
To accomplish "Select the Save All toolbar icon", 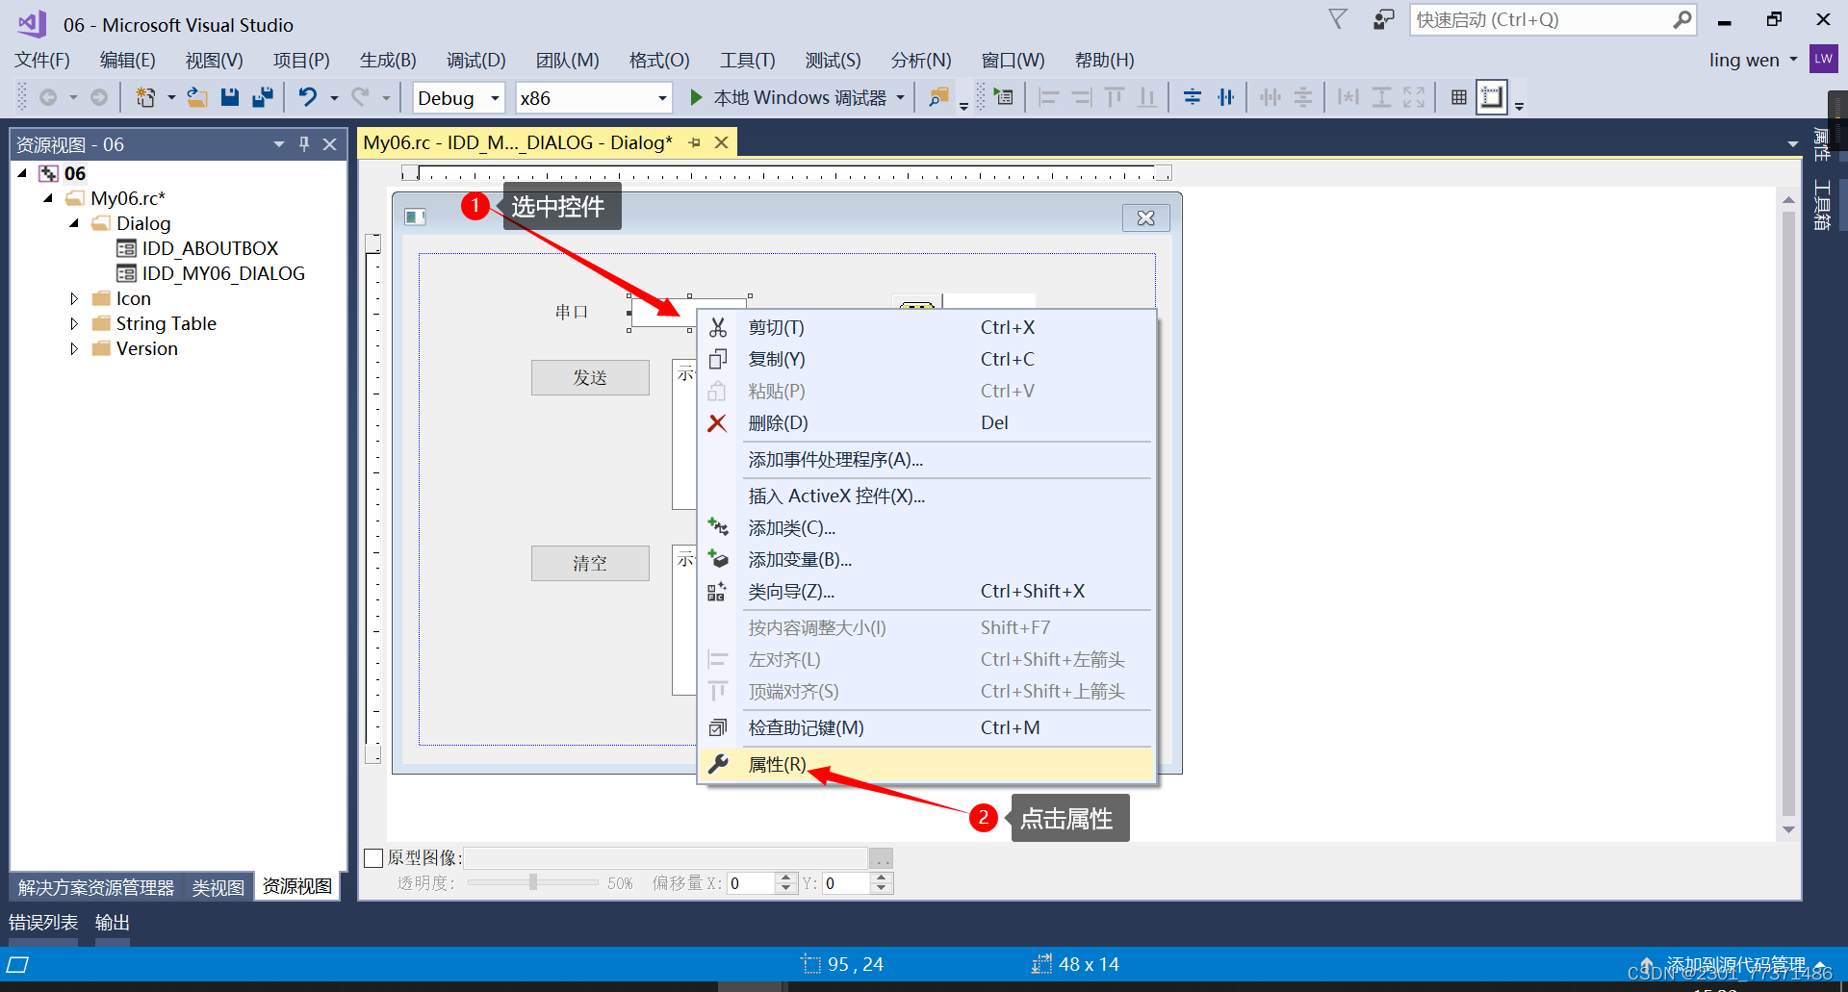I will [262, 96].
